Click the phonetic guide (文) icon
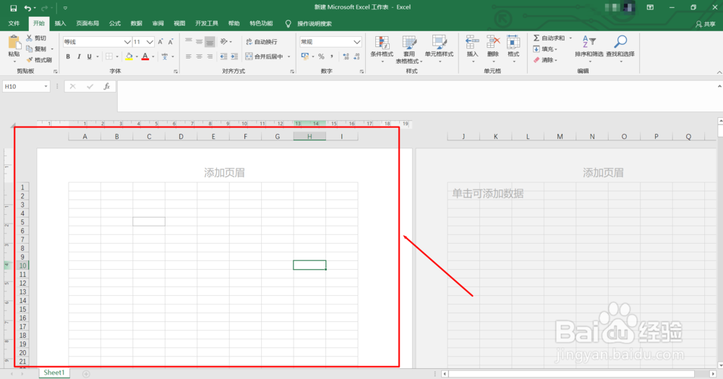The height and width of the screenshot is (379, 723). [165, 56]
